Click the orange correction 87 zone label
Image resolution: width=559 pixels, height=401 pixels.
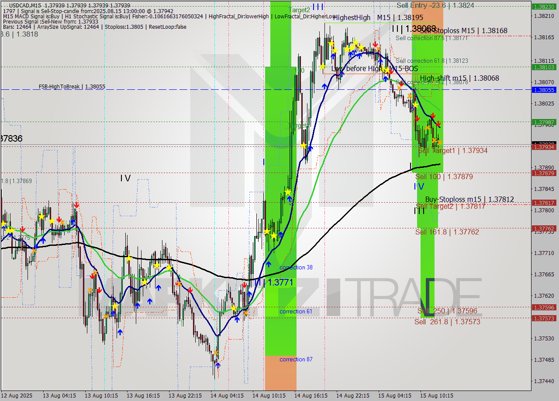pyautogui.click(x=296, y=359)
